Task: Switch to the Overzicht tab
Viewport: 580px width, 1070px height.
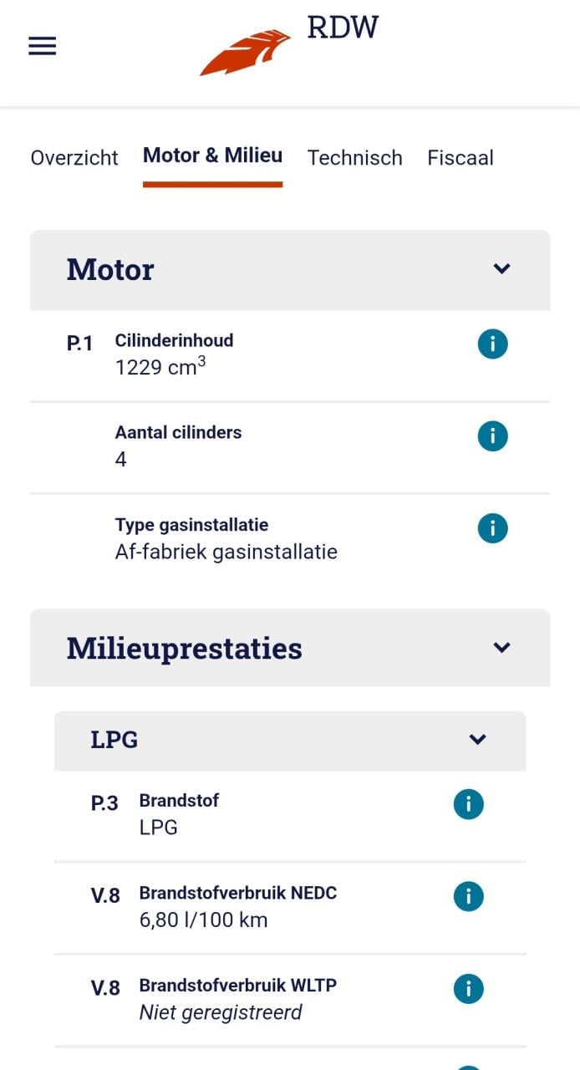Action: 74,157
